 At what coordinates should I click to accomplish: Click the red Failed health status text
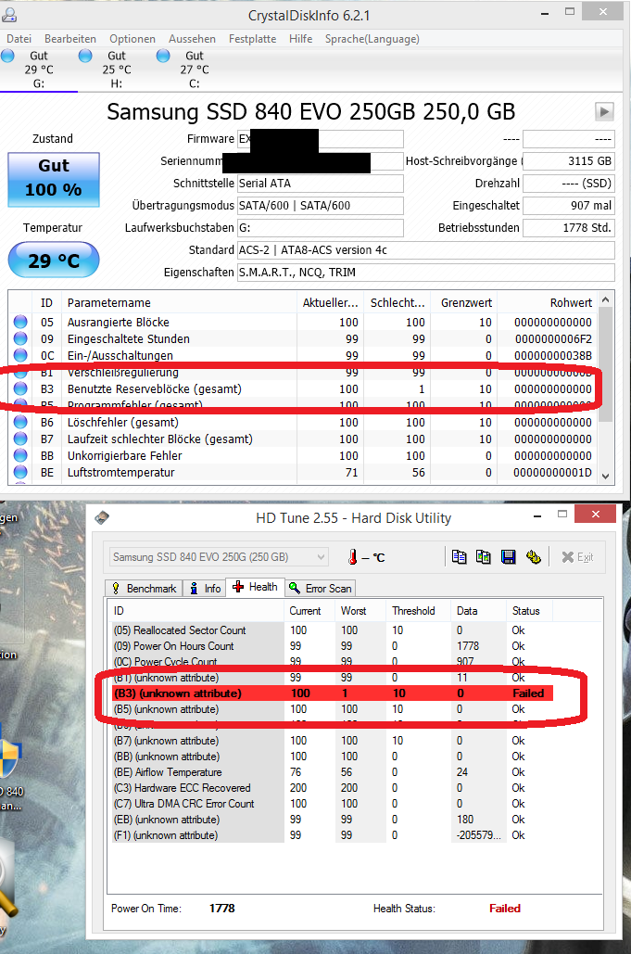point(505,909)
